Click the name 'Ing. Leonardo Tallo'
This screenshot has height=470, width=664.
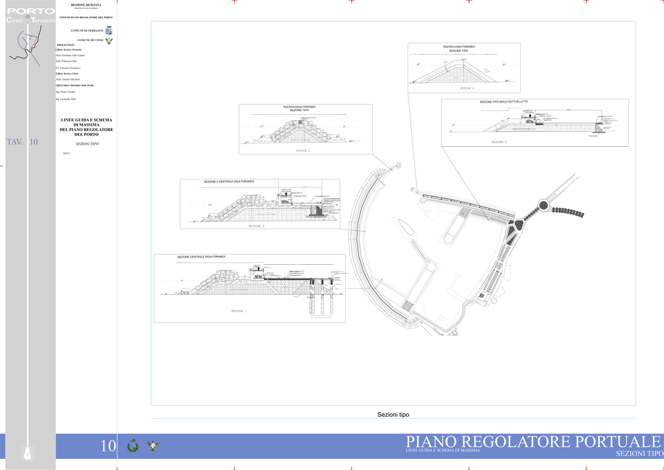pyautogui.click(x=65, y=99)
